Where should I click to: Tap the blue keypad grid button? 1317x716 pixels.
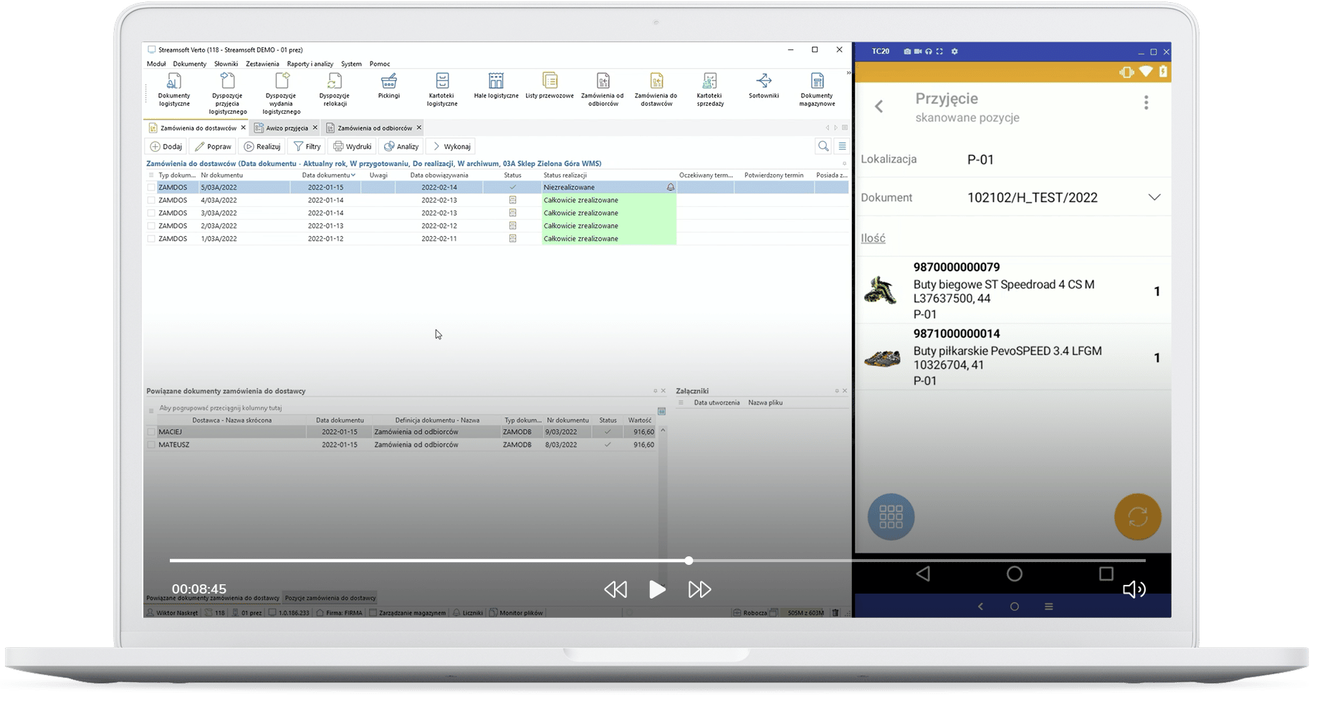(891, 517)
